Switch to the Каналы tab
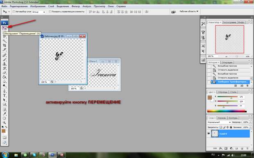 click(222, 118)
